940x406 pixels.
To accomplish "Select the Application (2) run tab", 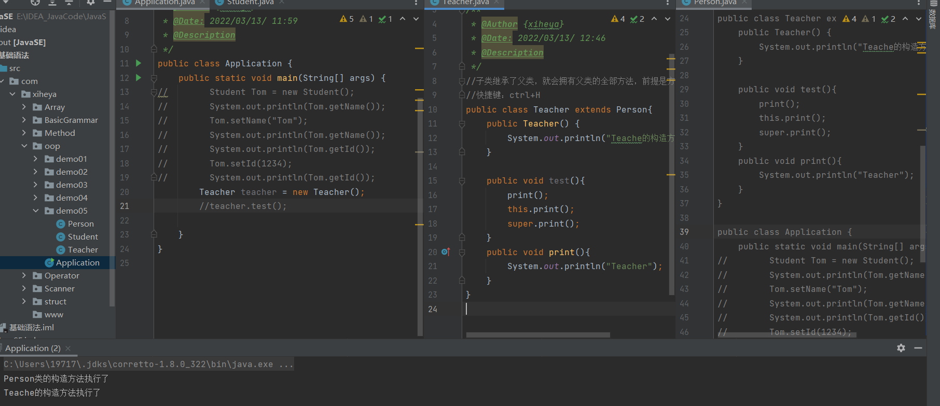I will tap(33, 348).
